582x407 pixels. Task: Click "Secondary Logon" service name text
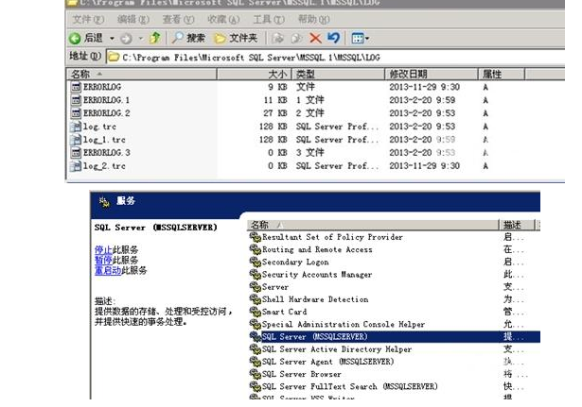[x=295, y=263]
